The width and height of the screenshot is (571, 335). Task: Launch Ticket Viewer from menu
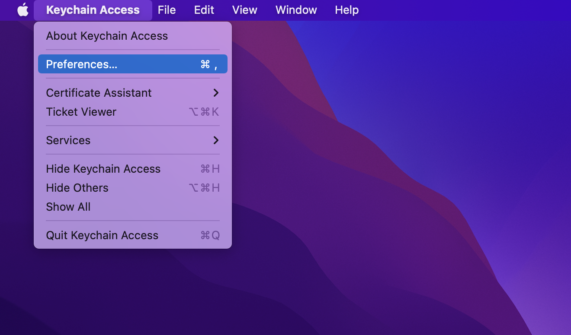pyautogui.click(x=133, y=112)
